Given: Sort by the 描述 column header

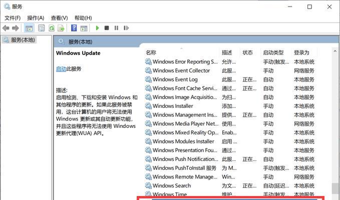Looking at the screenshot, I should pos(227,52).
